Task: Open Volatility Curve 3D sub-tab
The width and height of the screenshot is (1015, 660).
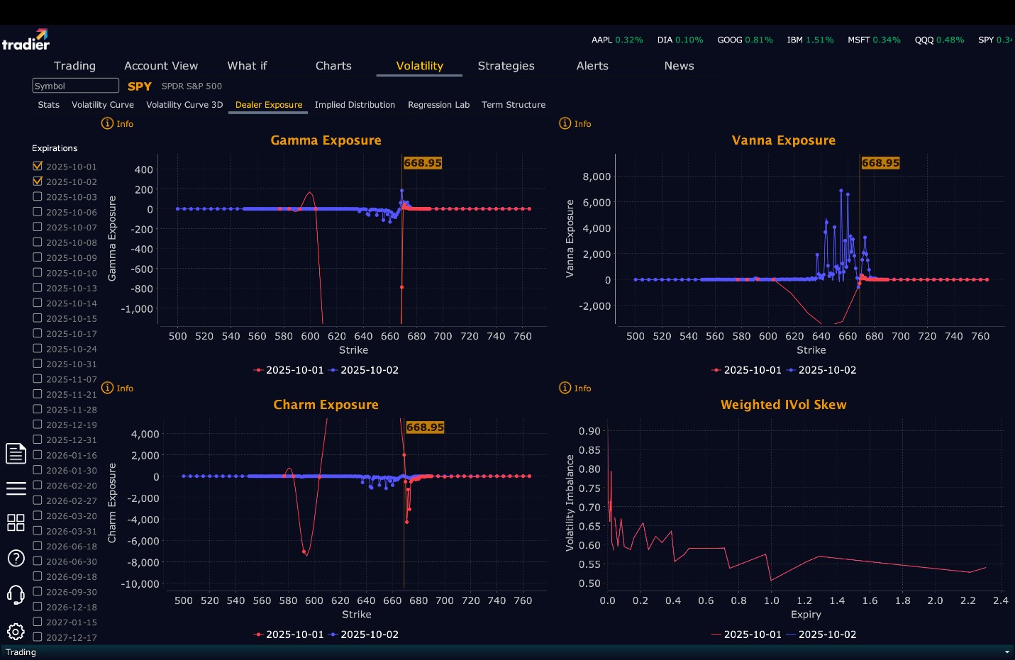Action: [x=184, y=105]
